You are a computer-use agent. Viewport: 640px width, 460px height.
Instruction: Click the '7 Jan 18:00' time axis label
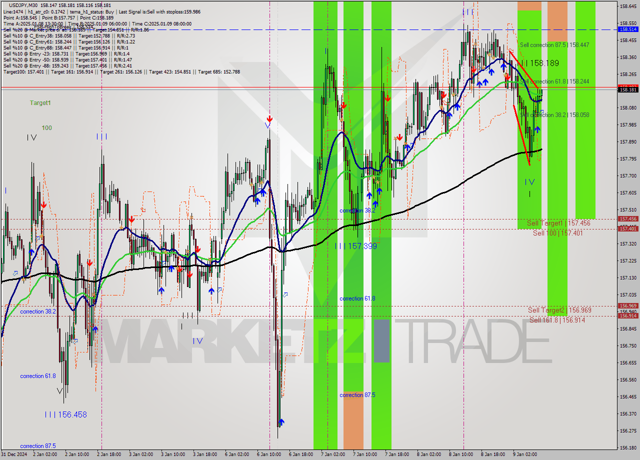(397, 454)
